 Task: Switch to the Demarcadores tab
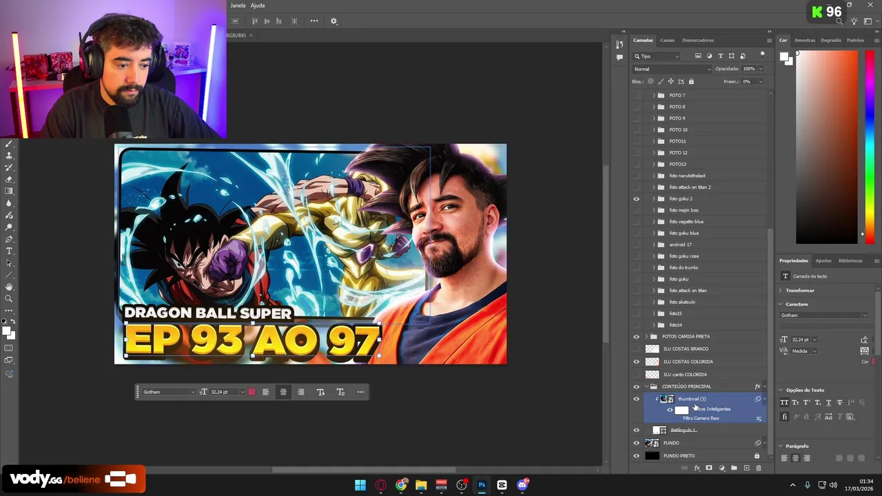pyautogui.click(x=698, y=40)
